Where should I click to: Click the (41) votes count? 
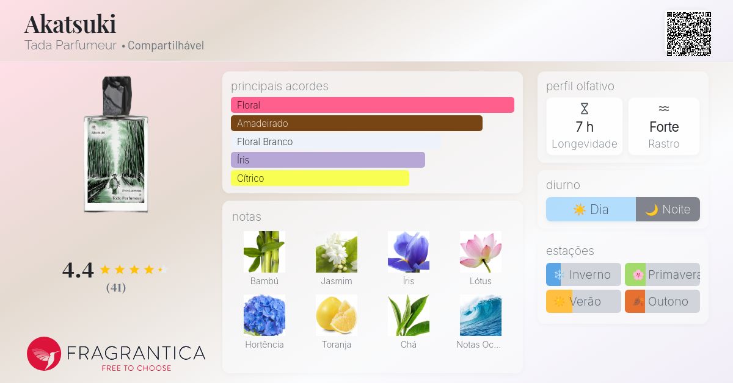click(x=116, y=287)
